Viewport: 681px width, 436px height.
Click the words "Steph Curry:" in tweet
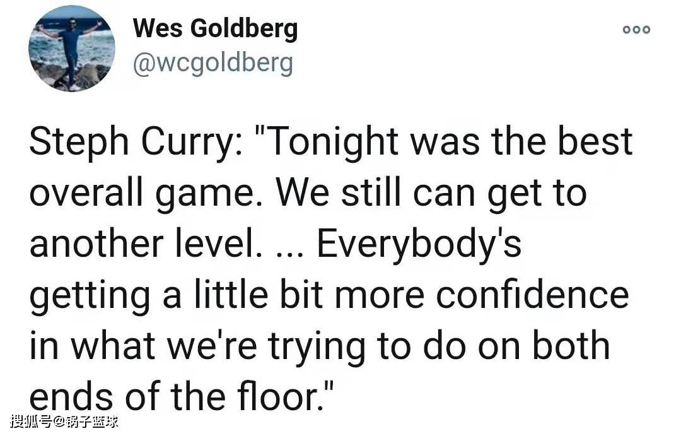[x=136, y=142]
